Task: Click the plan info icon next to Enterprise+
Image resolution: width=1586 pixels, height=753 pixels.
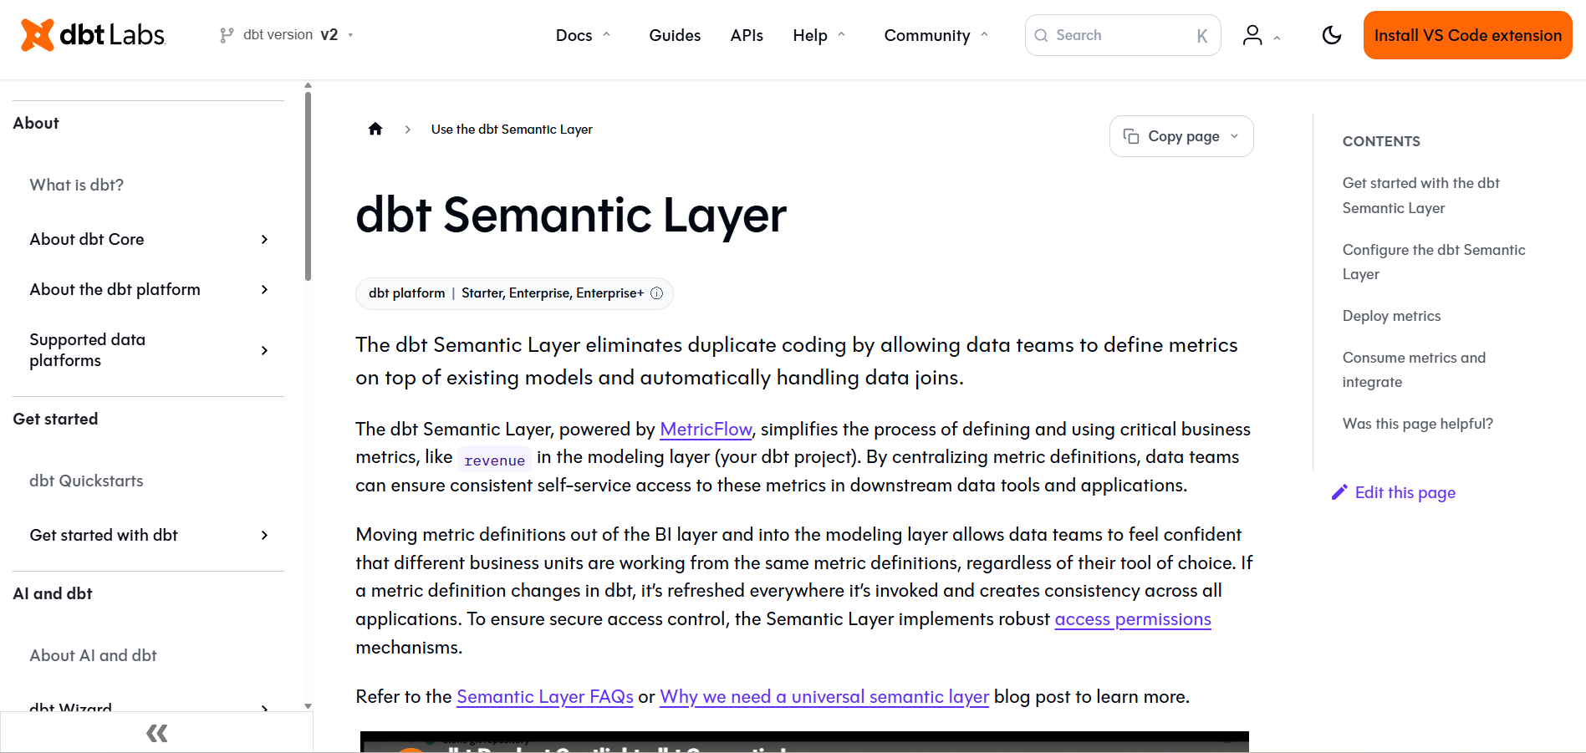Action: (657, 293)
